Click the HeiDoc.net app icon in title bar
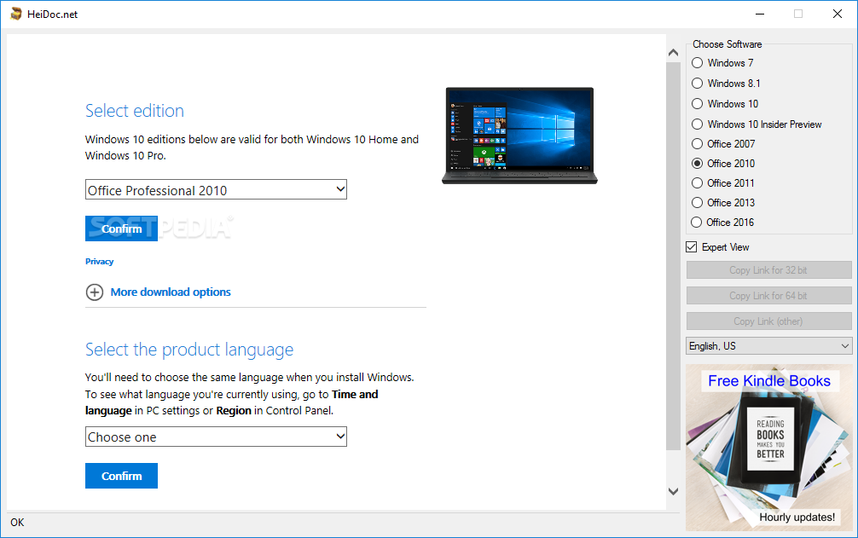This screenshot has width=858, height=538. [x=16, y=14]
